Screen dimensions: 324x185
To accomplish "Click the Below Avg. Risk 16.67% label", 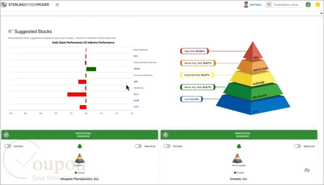I will [198, 87].
